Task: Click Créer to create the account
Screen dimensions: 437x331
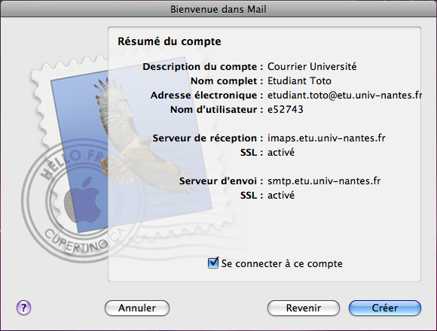Action: pos(385,308)
